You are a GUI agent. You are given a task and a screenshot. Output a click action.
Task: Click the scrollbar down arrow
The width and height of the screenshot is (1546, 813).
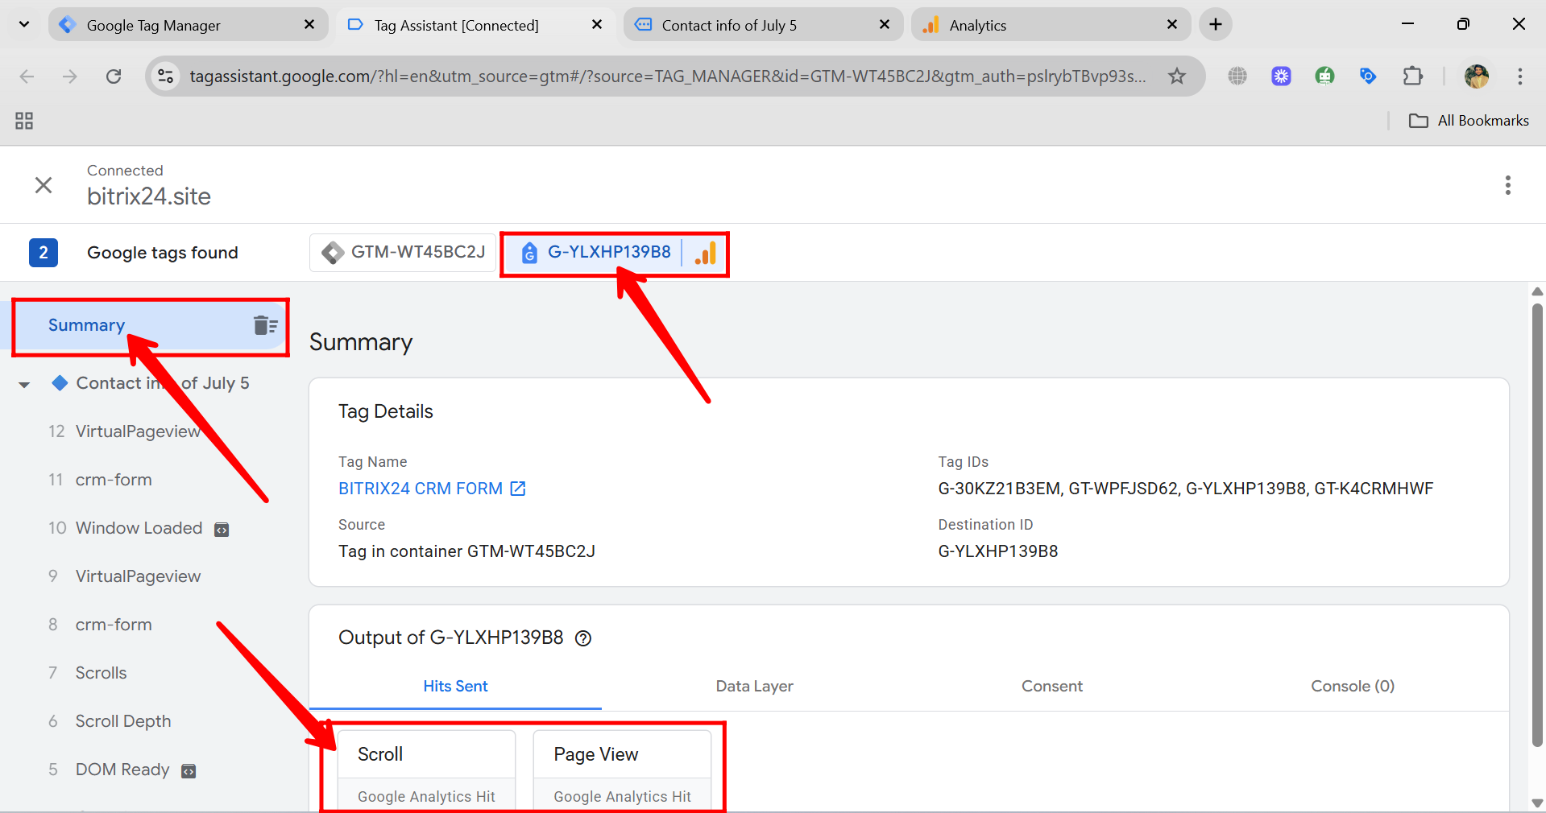coord(1537,803)
